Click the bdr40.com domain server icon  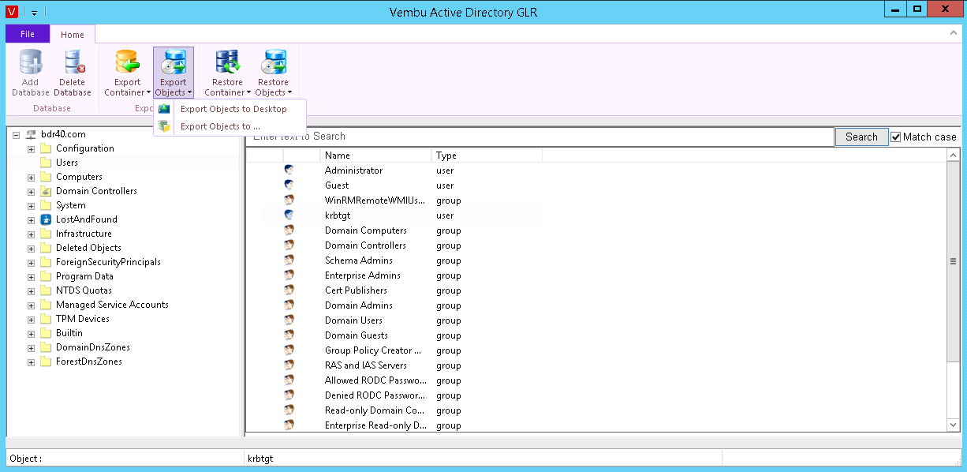tap(31, 134)
